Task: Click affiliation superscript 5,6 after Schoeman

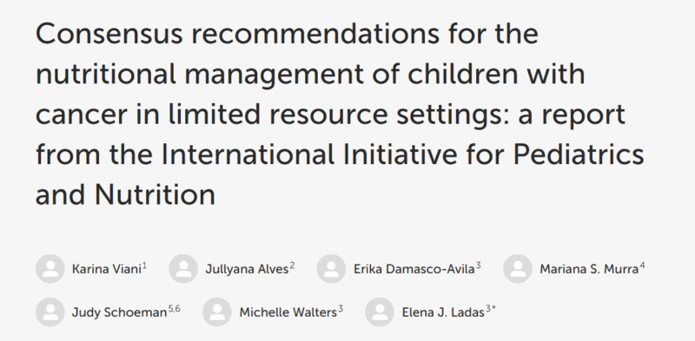Action: [x=175, y=310]
